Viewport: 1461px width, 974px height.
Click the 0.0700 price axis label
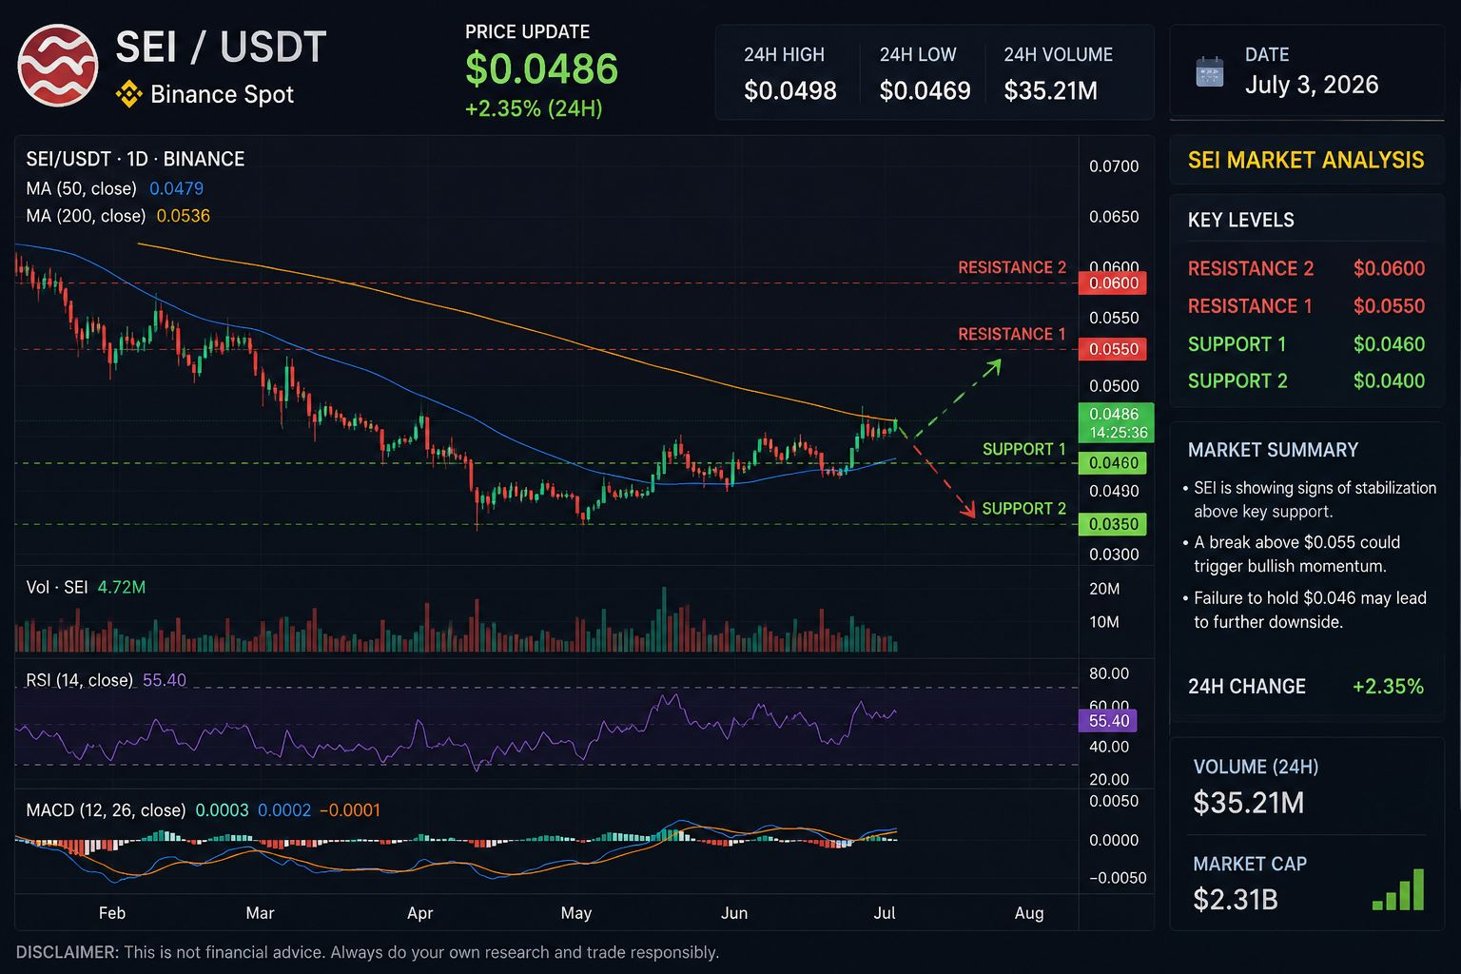pos(1114,166)
